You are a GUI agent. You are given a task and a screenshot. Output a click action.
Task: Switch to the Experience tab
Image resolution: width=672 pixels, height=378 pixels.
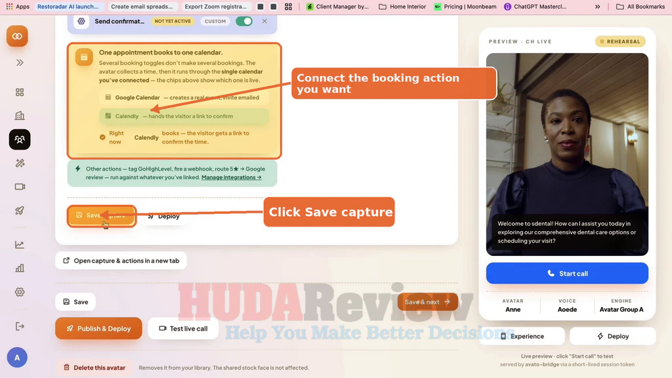[522, 336]
